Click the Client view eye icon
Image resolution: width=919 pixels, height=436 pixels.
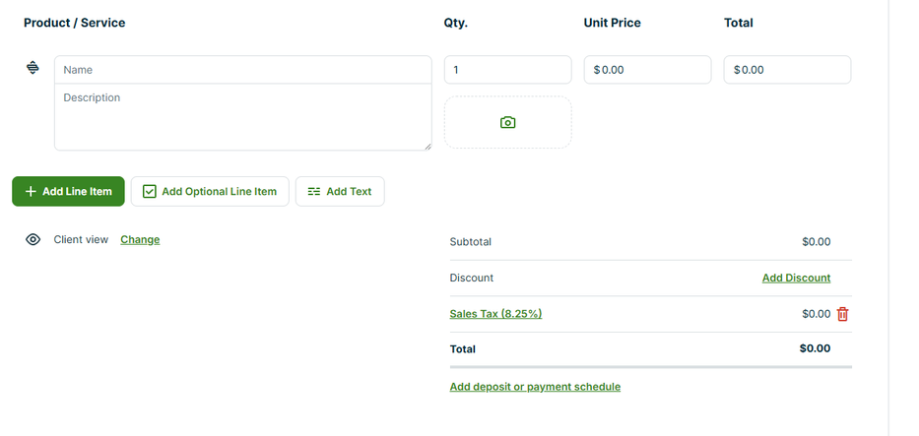click(33, 239)
